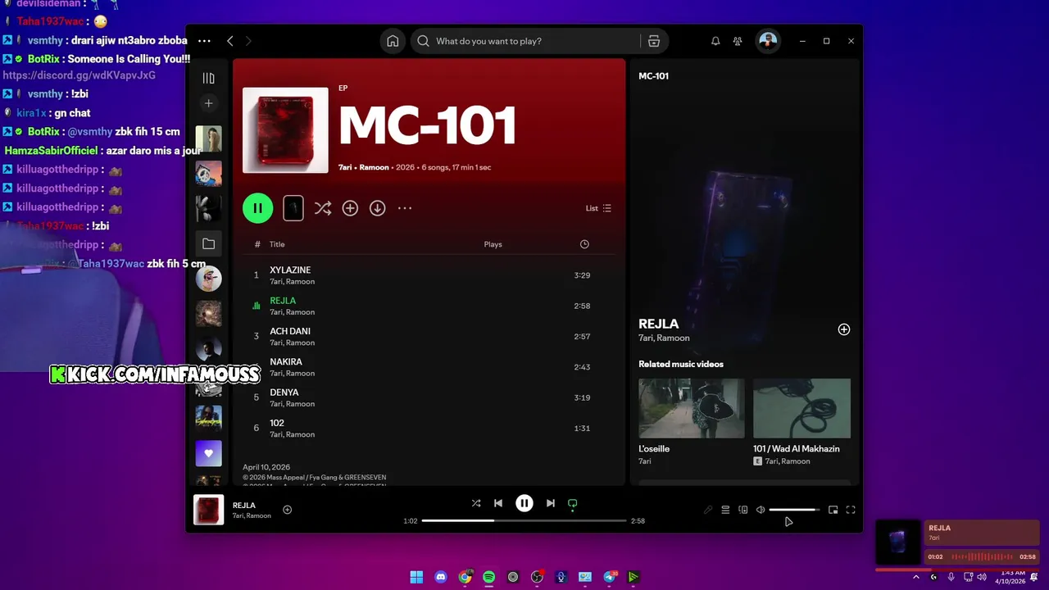Add MC-101 to Your Library
1049x590 pixels.
[x=350, y=208]
